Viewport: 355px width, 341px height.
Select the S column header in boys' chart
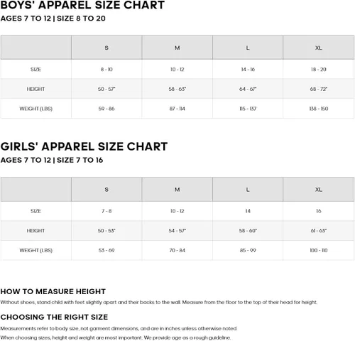point(106,48)
